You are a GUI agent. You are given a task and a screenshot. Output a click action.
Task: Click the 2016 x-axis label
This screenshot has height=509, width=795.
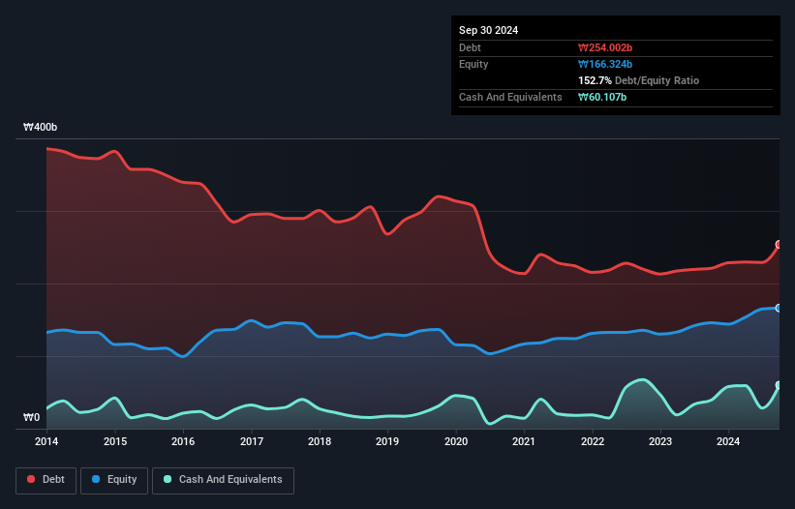coord(183,441)
